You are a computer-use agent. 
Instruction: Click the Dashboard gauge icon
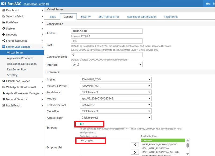point(4,10)
